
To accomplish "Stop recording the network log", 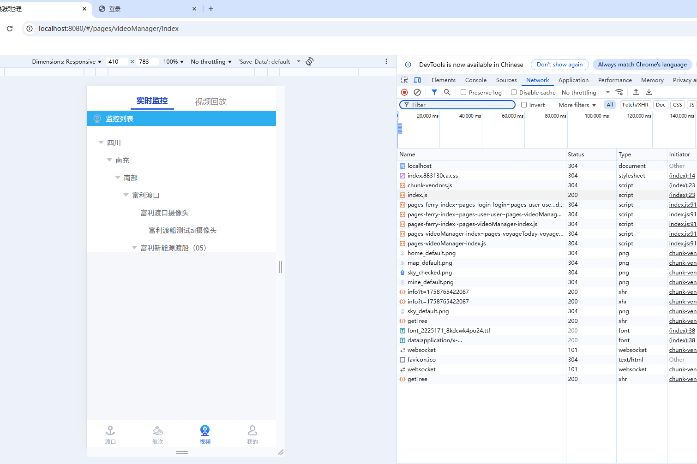I will pos(404,92).
